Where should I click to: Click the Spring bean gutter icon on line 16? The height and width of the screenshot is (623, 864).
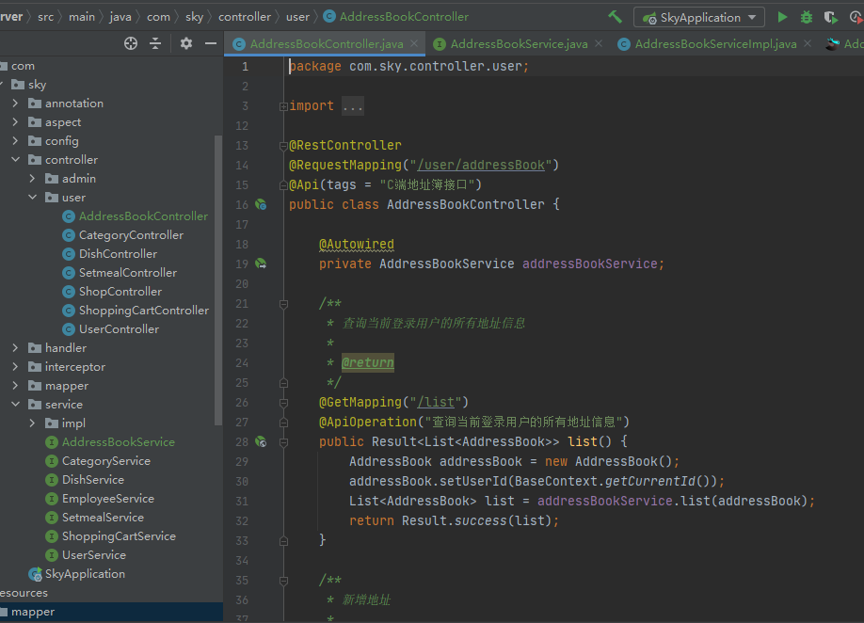point(261,204)
